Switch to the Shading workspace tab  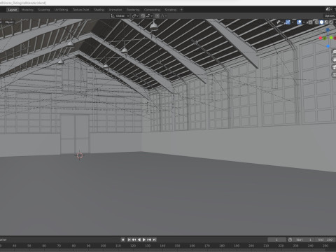click(99, 10)
